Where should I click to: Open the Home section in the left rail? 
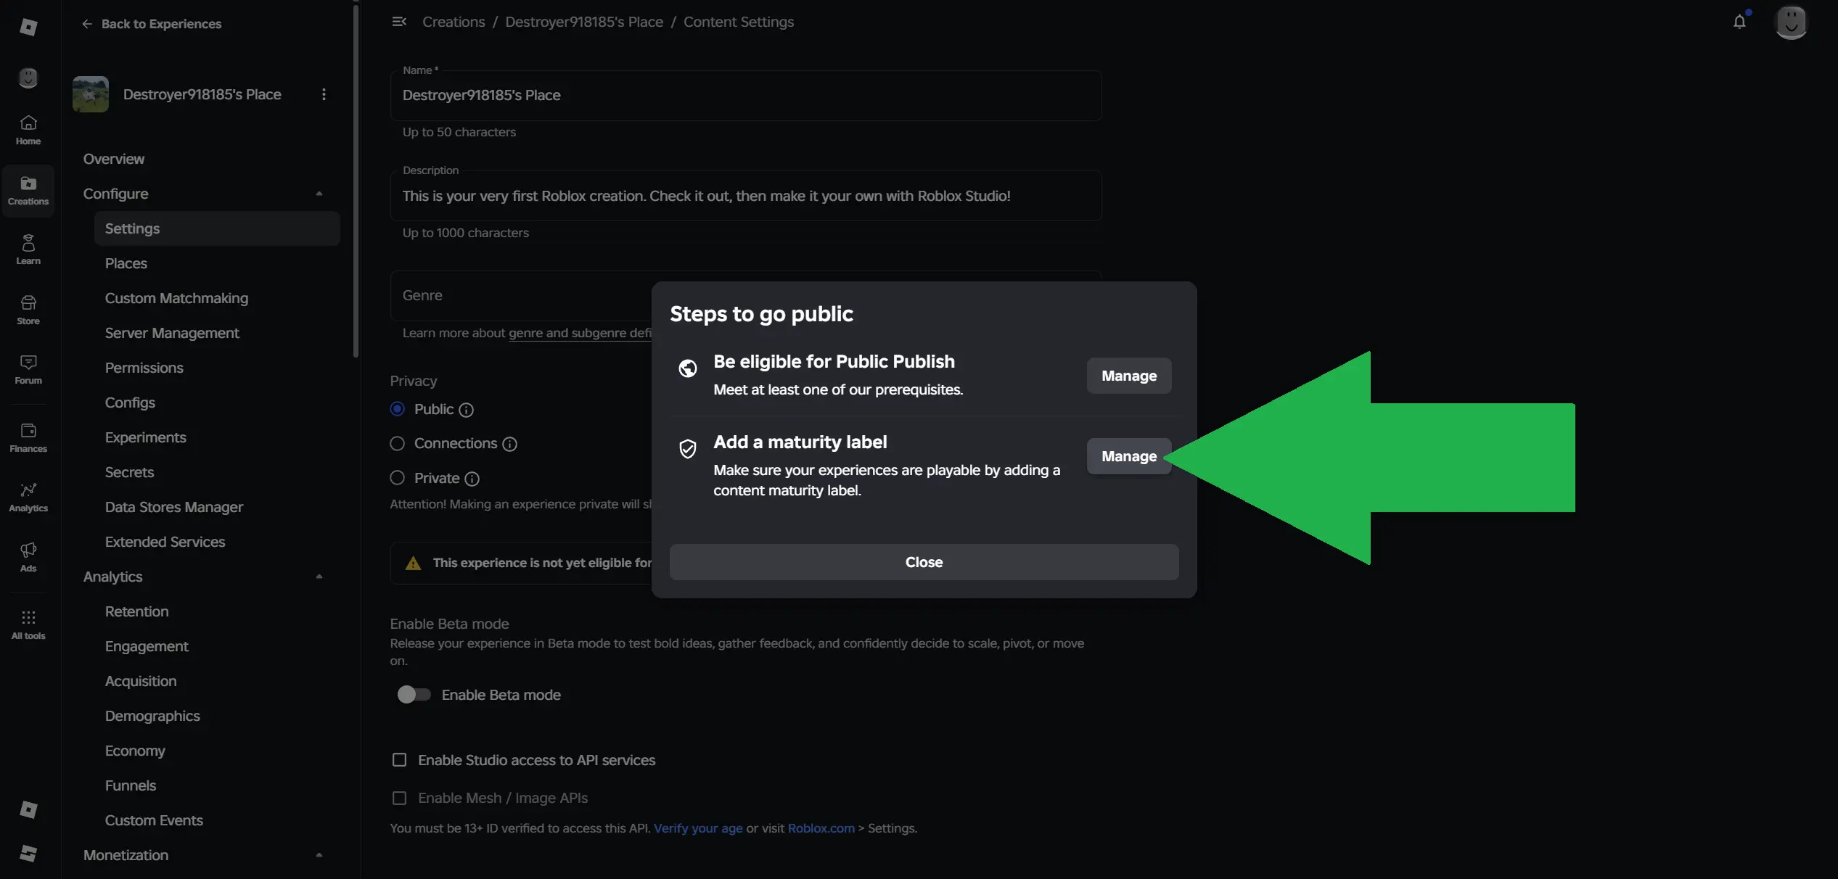click(x=28, y=130)
